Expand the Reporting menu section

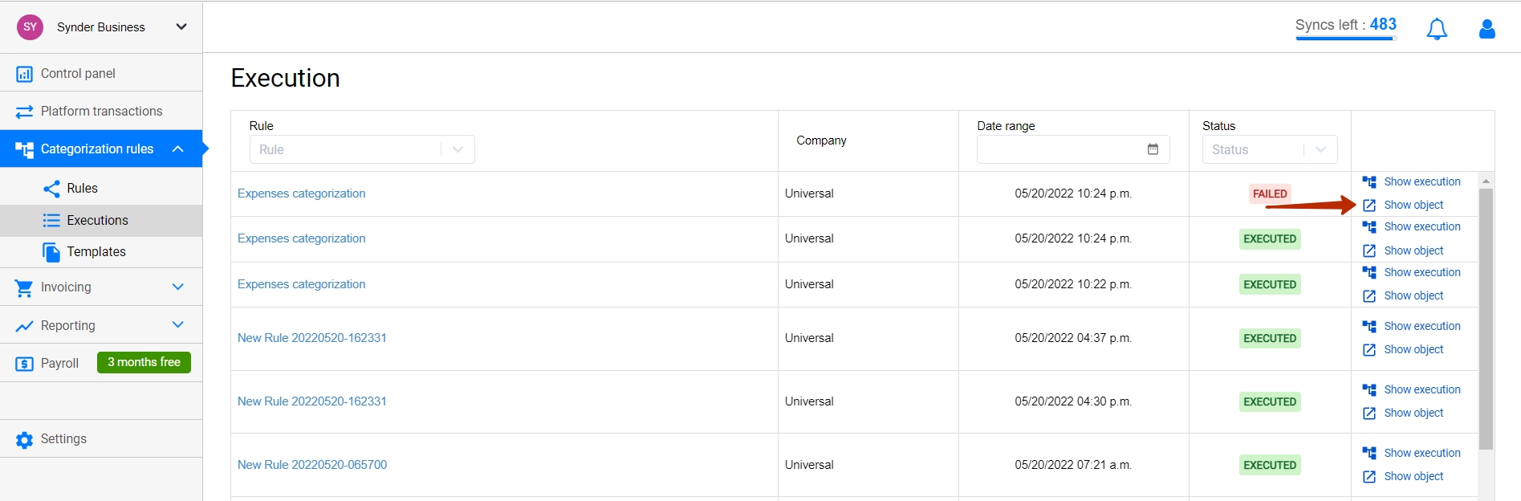pos(178,324)
